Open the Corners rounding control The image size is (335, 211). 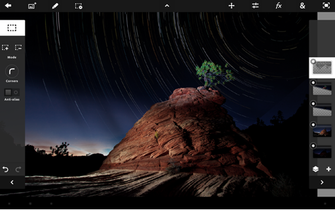pyautogui.click(x=12, y=71)
